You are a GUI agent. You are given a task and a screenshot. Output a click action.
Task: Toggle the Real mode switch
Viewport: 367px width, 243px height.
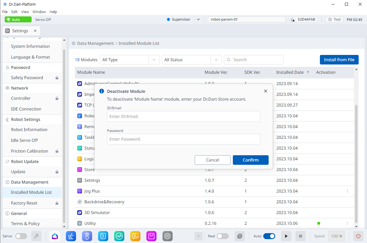(x=222, y=236)
